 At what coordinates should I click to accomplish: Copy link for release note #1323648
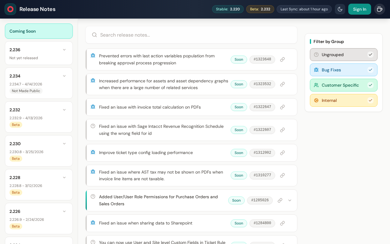[282, 59]
